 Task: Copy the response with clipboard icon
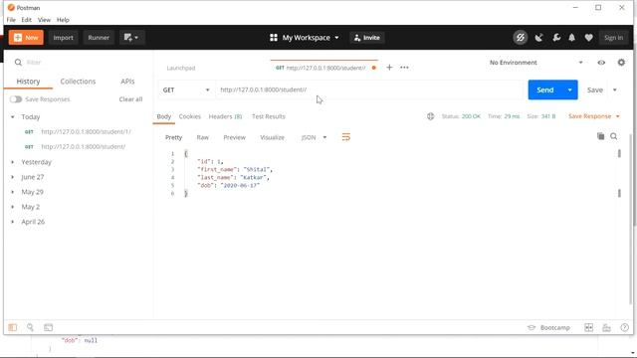point(600,136)
